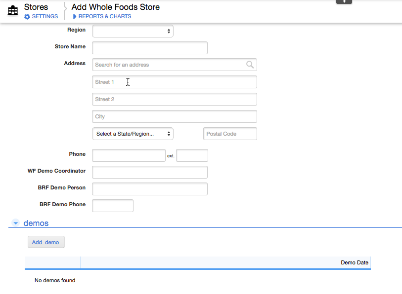Focus the Store Name field
The height and width of the screenshot is (294, 402).
(150, 48)
